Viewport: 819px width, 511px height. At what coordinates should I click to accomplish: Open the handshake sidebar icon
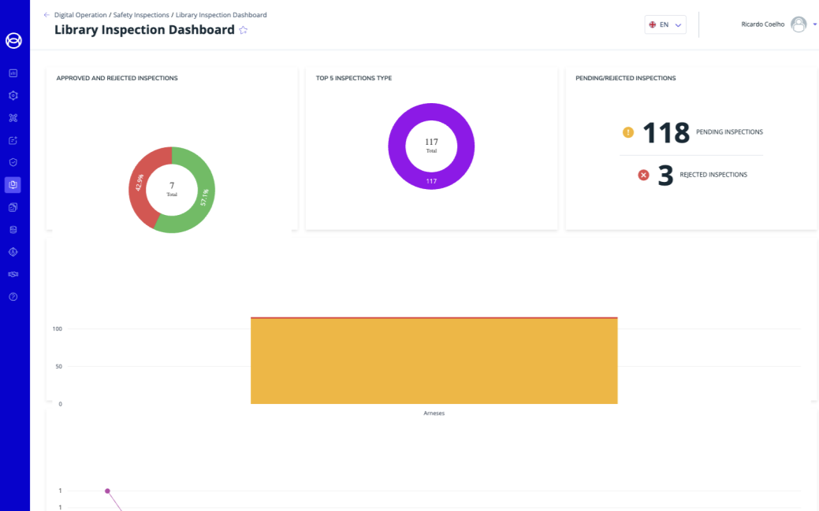click(x=13, y=274)
